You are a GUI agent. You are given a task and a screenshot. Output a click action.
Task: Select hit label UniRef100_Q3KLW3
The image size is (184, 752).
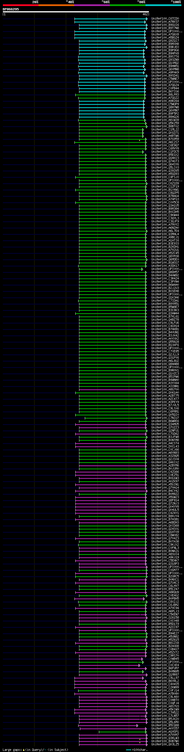(x=165, y=738)
